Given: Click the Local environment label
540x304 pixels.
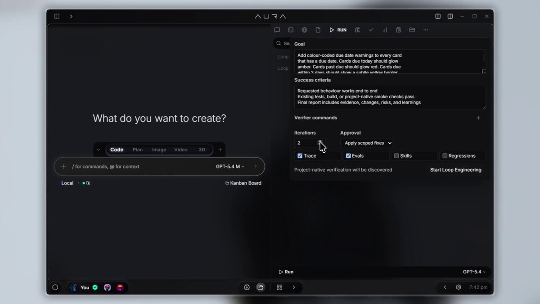Looking at the screenshot, I should coord(67,183).
